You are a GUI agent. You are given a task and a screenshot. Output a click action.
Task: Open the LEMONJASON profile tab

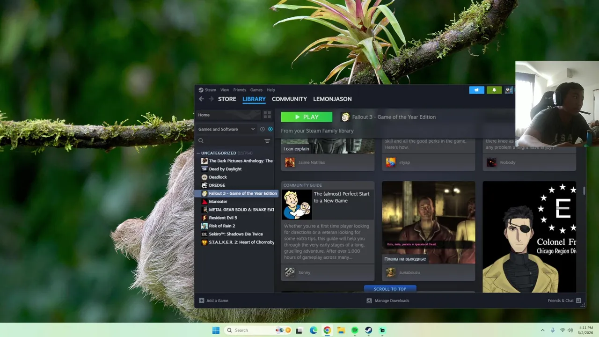332,99
